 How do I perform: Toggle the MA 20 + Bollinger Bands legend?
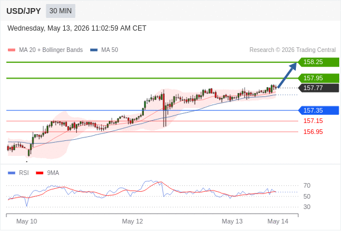click(51, 50)
